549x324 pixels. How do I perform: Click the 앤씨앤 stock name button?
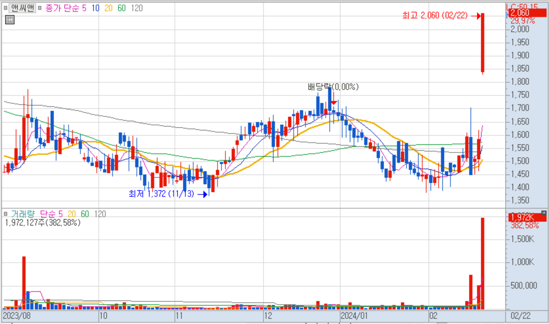pos(23,8)
